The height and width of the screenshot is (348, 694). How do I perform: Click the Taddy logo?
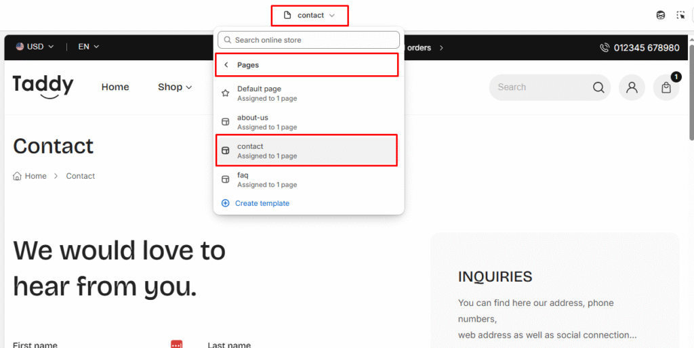pyautogui.click(x=43, y=86)
